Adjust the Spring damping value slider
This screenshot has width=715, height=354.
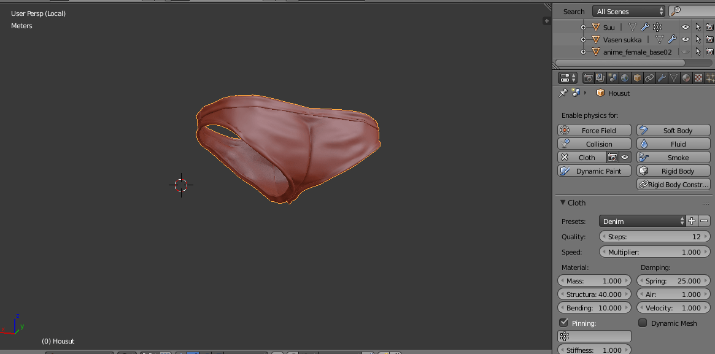[x=673, y=280]
